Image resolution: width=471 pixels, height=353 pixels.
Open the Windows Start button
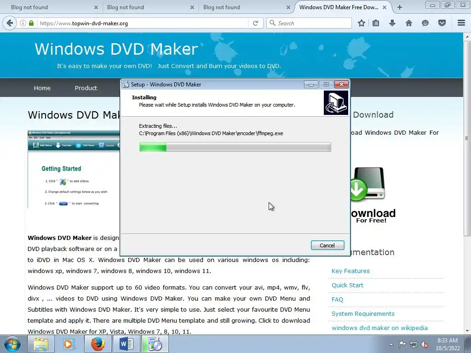[12, 344]
